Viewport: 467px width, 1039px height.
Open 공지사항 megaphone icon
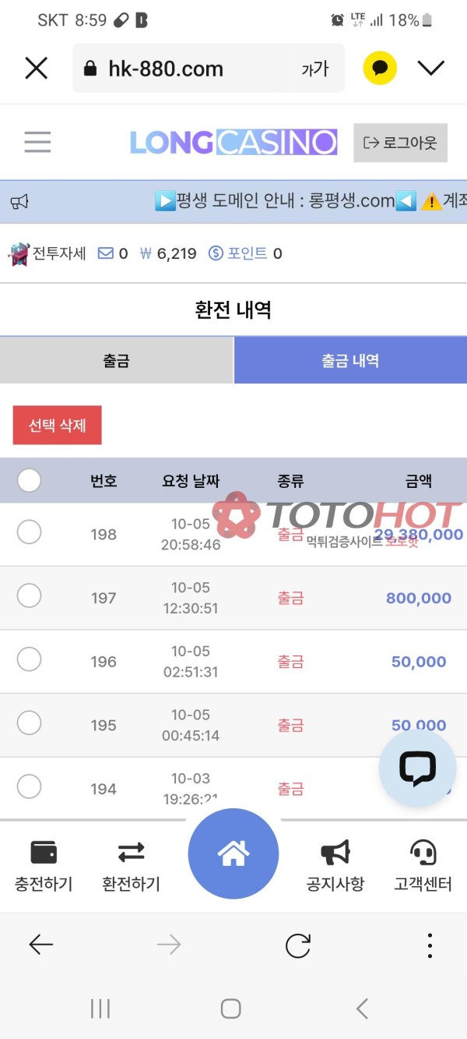[335, 853]
